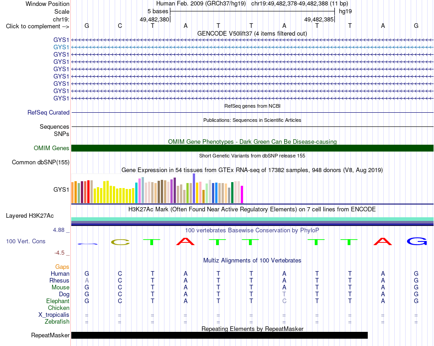The width and height of the screenshot is (434, 346).
Task: Click the "100 Vert. Cons" track label
Action: coord(26,241)
